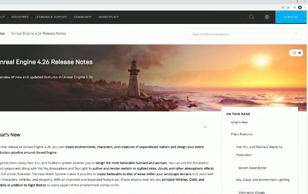Click the Unreal Engine 4.26 Release Notes banner title
The width and height of the screenshot is (308, 194).
[46, 62]
